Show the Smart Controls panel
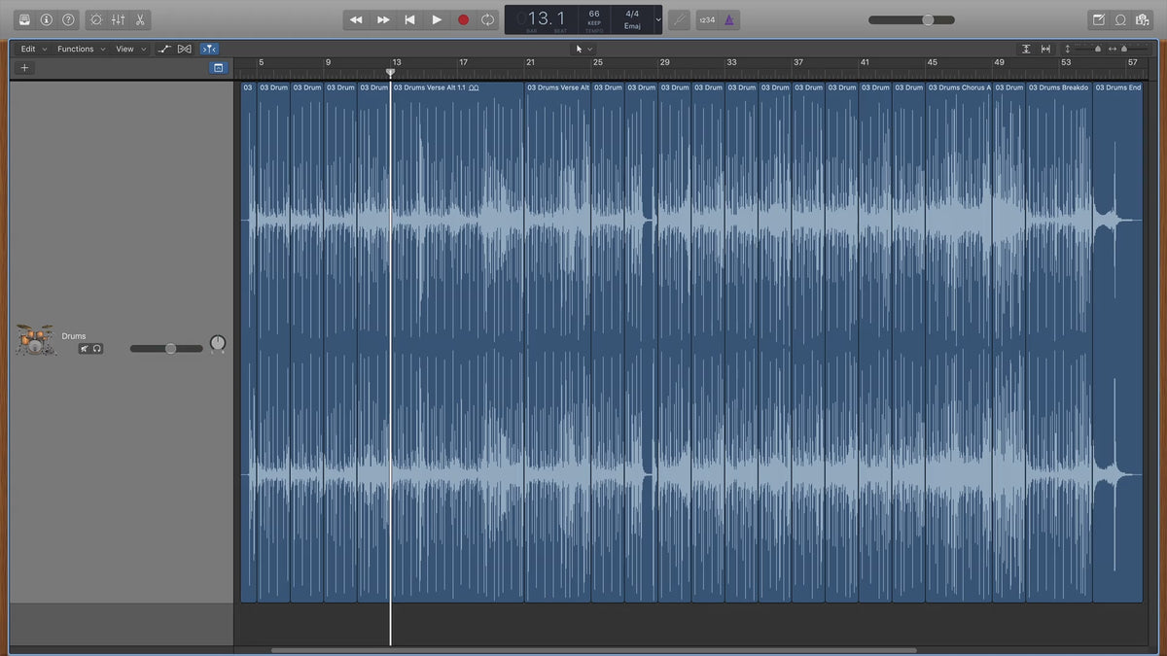This screenshot has height=656, width=1167. tap(95, 19)
